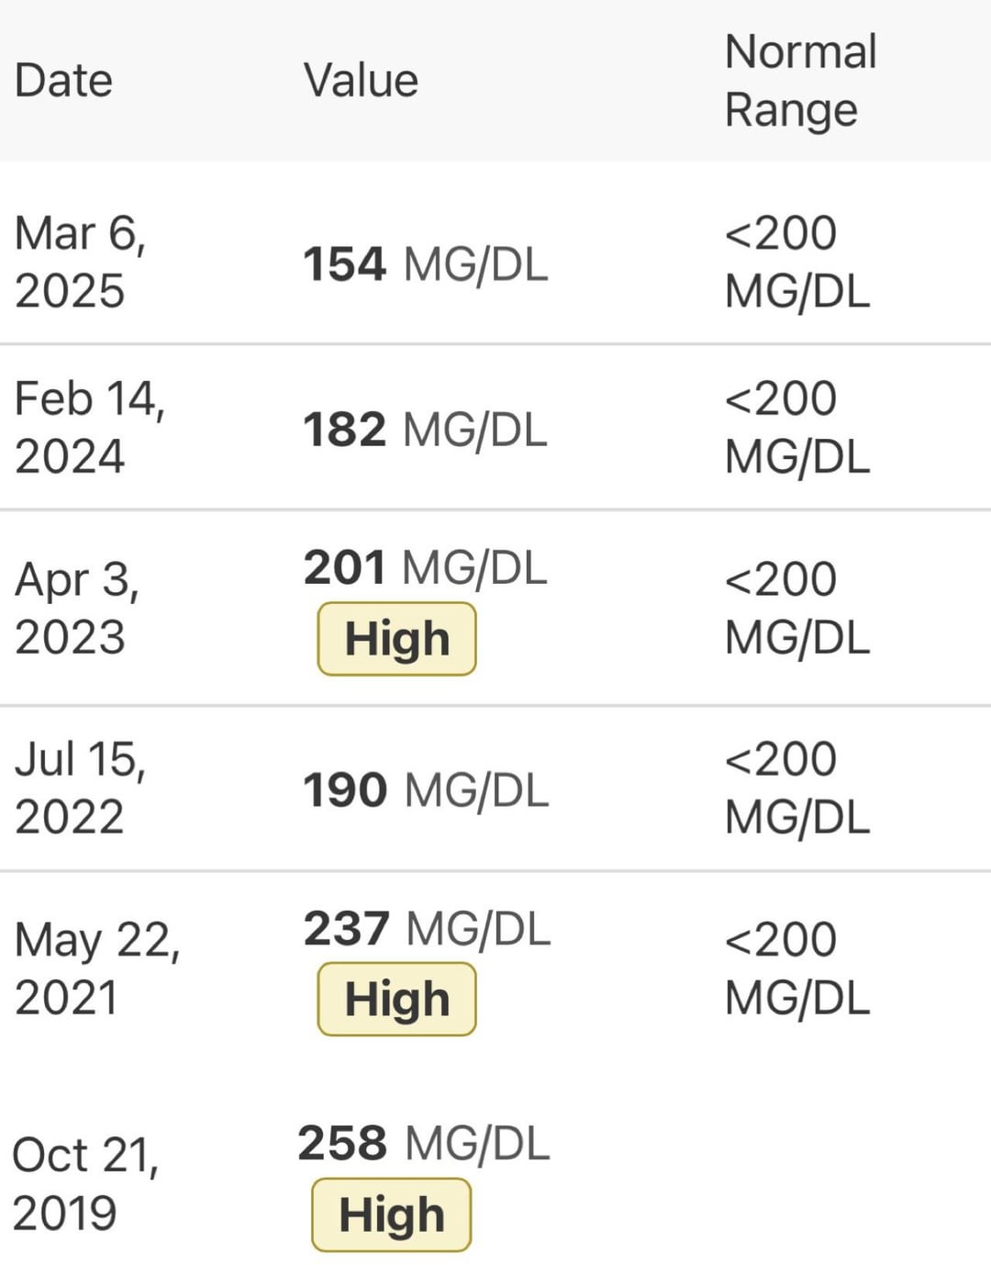Click the Value column header
The width and height of the screenshot is (991, 1265).
pyautogui.click(x=361, y=81)
